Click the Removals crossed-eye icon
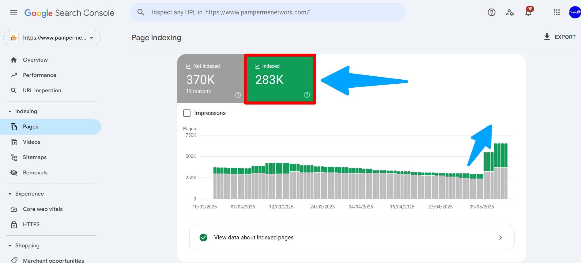The width and height of the screenshot is (581, 263). pyautogui.click(x=14, y=173)
